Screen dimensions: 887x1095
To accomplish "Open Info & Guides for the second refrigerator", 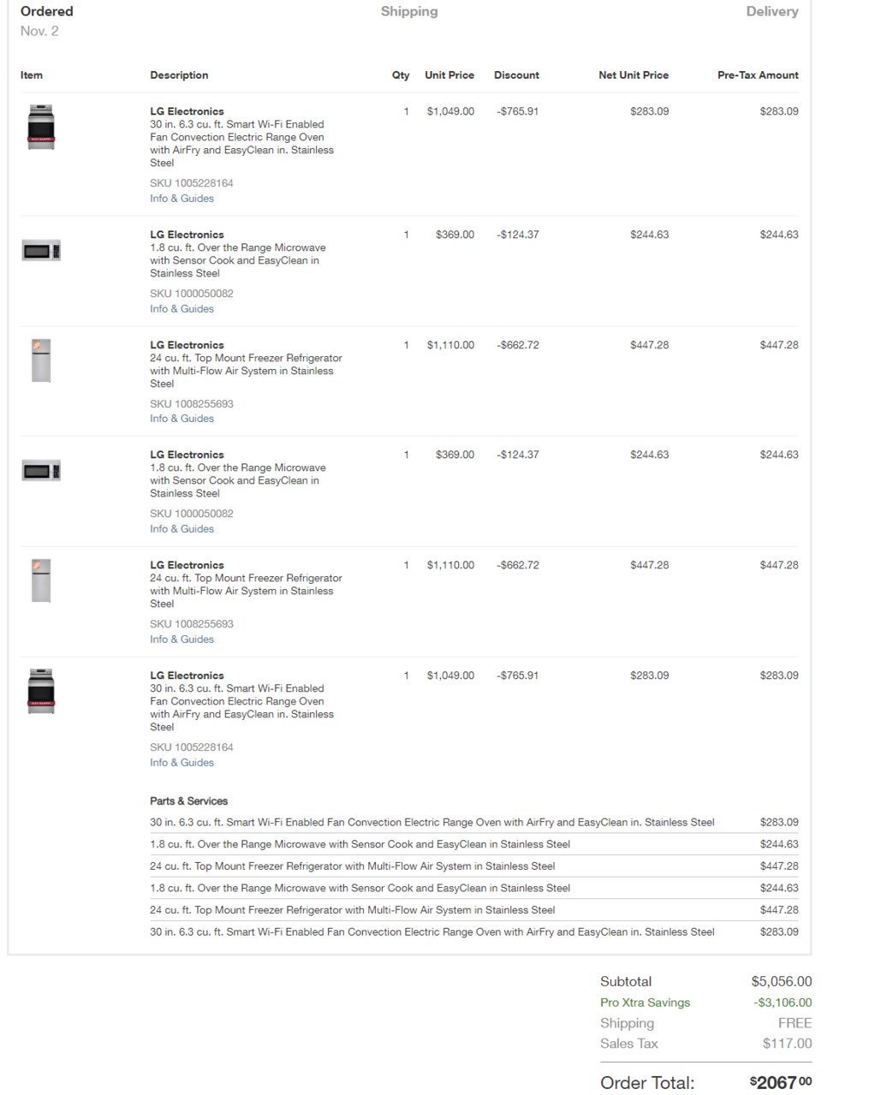I will click(x=182, y=640).
